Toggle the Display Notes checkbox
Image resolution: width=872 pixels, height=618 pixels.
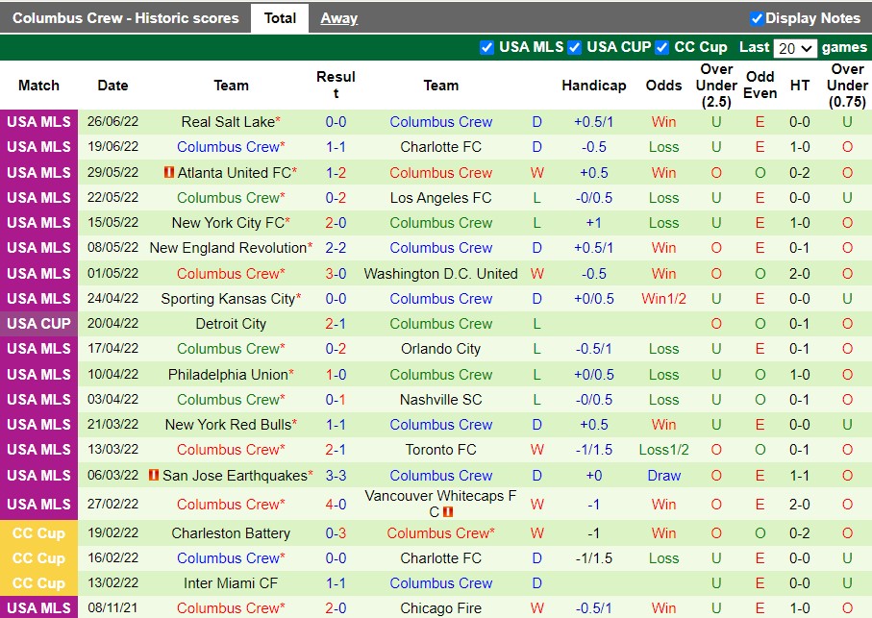[x=757, y=19]
